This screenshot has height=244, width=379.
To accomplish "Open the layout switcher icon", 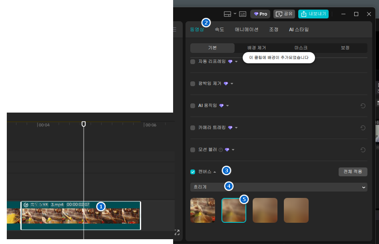I will [x=227, y=14].
